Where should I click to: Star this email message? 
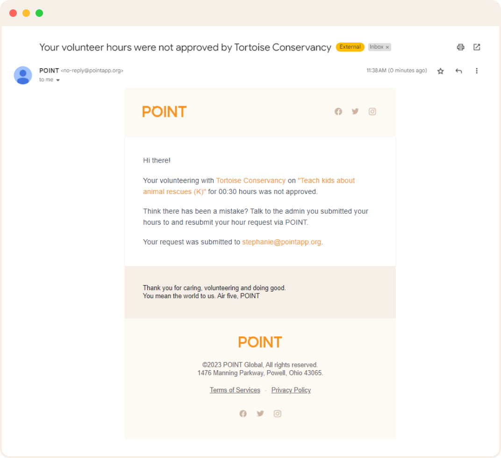(440, 71)
